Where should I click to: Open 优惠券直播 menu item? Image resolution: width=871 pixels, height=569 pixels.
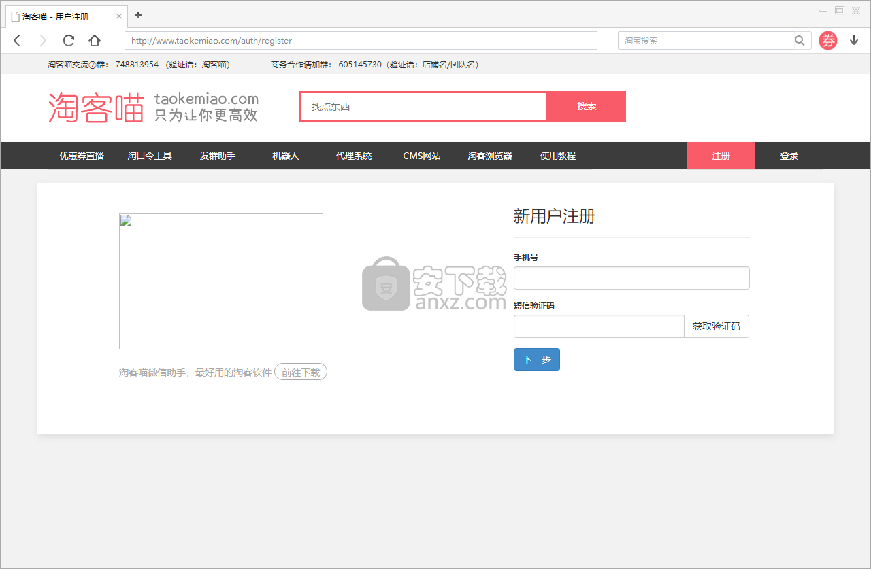tap(82, 156)
